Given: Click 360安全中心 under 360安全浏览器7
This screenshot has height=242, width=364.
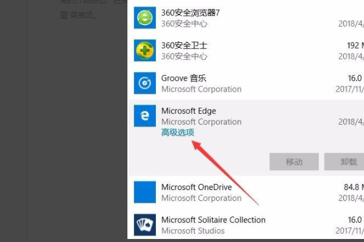Looking at the screenshot, I should [184, 24].
